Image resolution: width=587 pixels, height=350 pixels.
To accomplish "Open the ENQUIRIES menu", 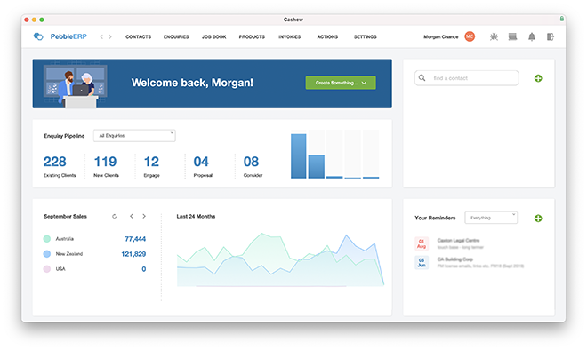I will [176, 36].
